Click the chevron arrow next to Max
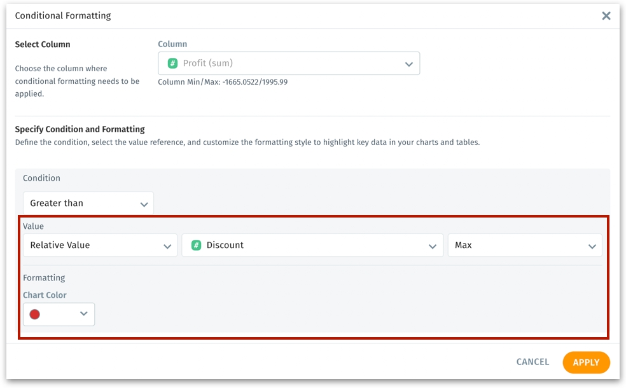The height and width of the screenshot is (388, 626). coord(592,246)
